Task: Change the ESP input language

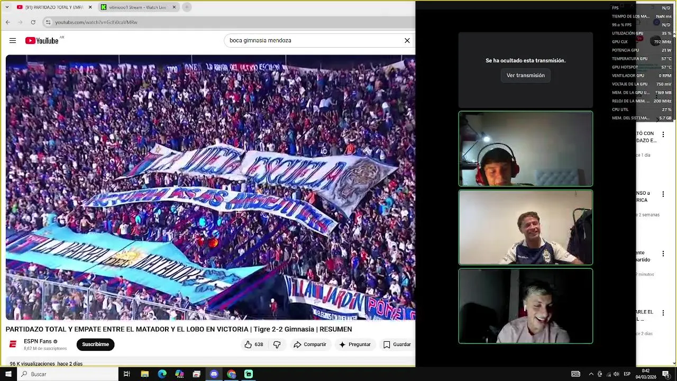Action: coord(627,374)
